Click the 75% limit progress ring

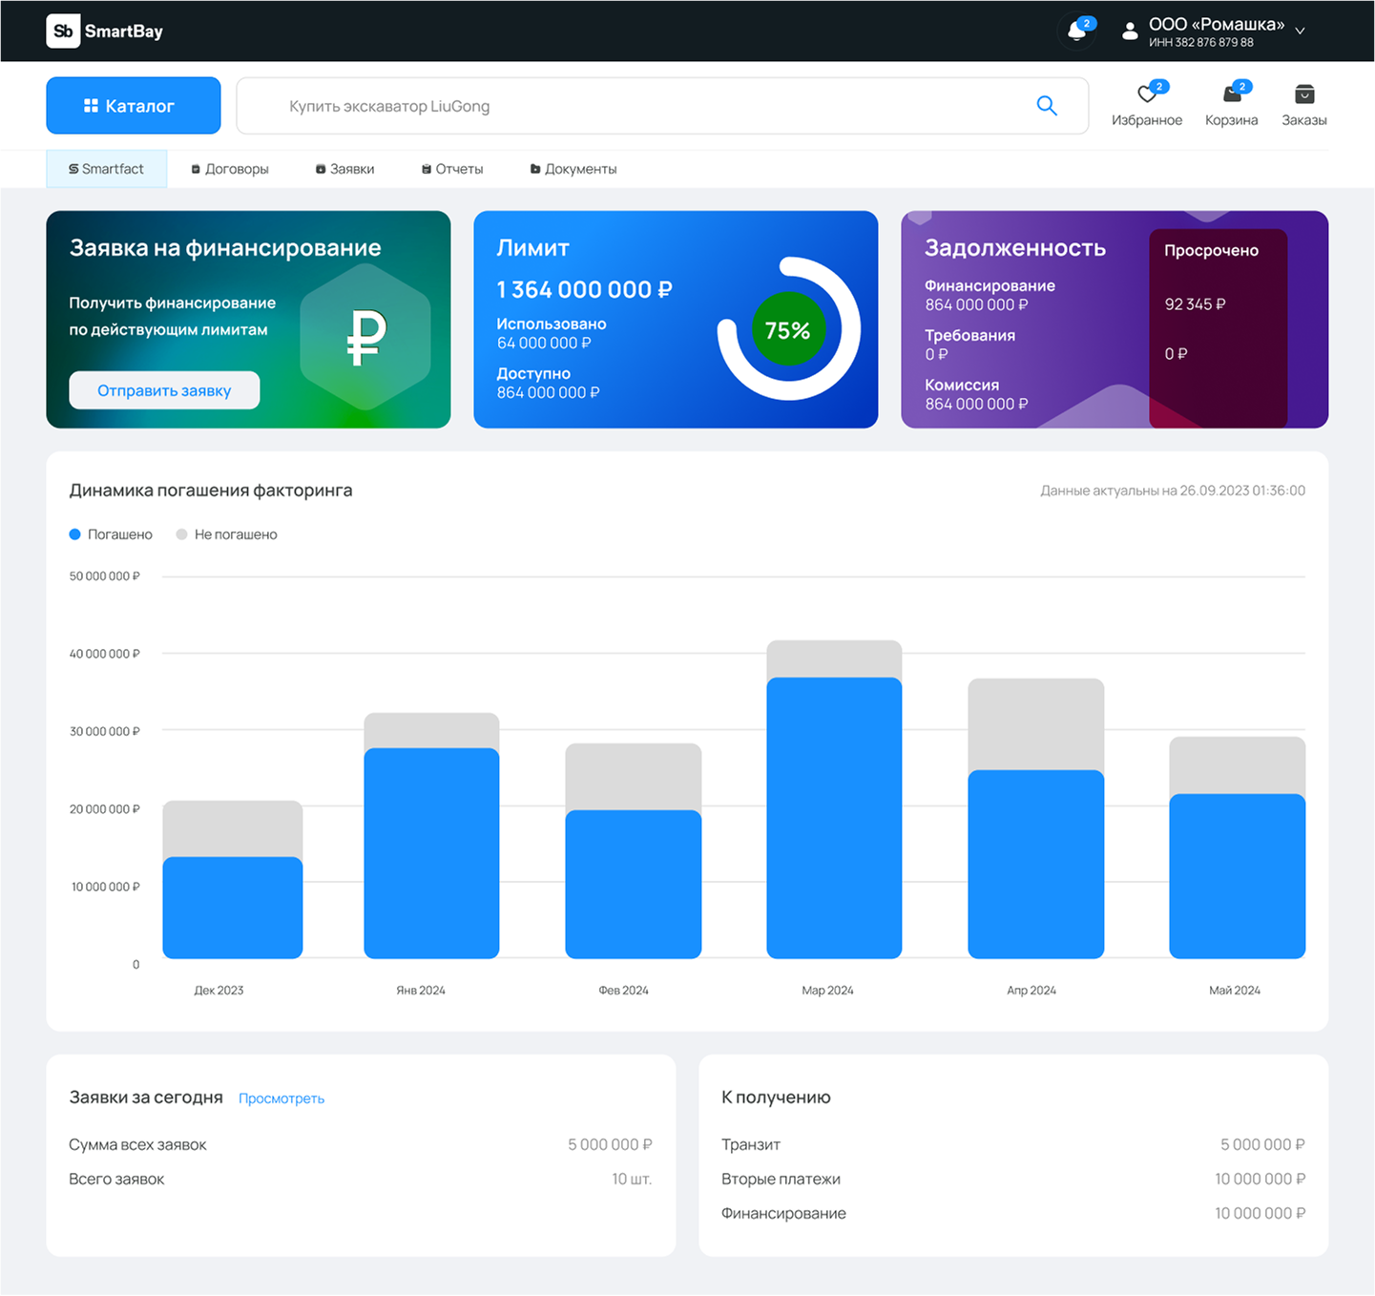(789, 329)
